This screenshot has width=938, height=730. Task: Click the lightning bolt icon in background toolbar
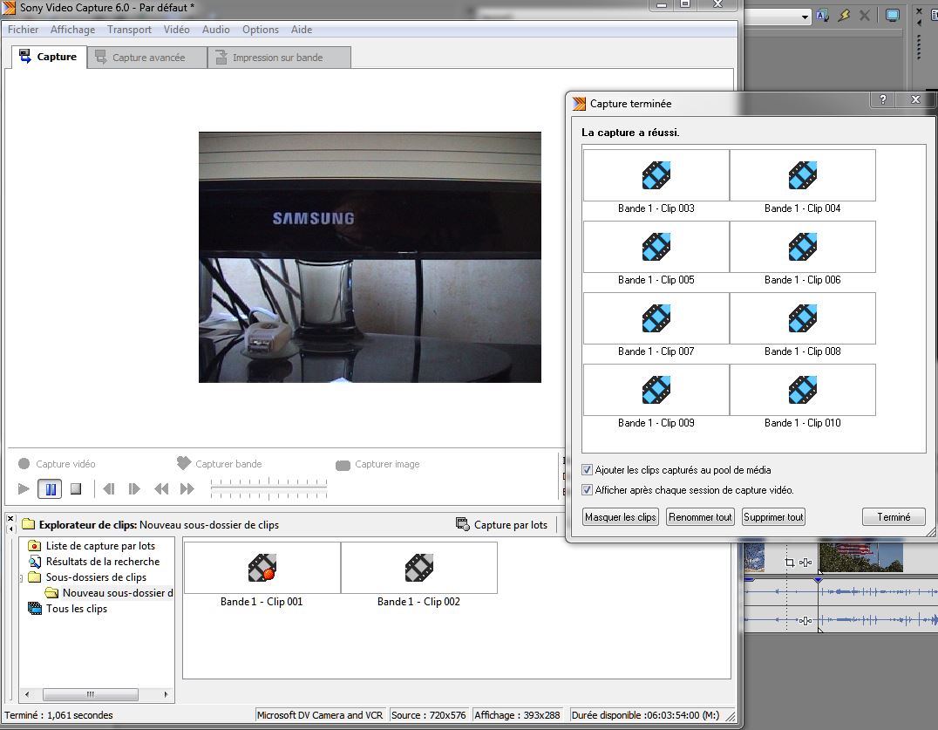coord(843,16)
